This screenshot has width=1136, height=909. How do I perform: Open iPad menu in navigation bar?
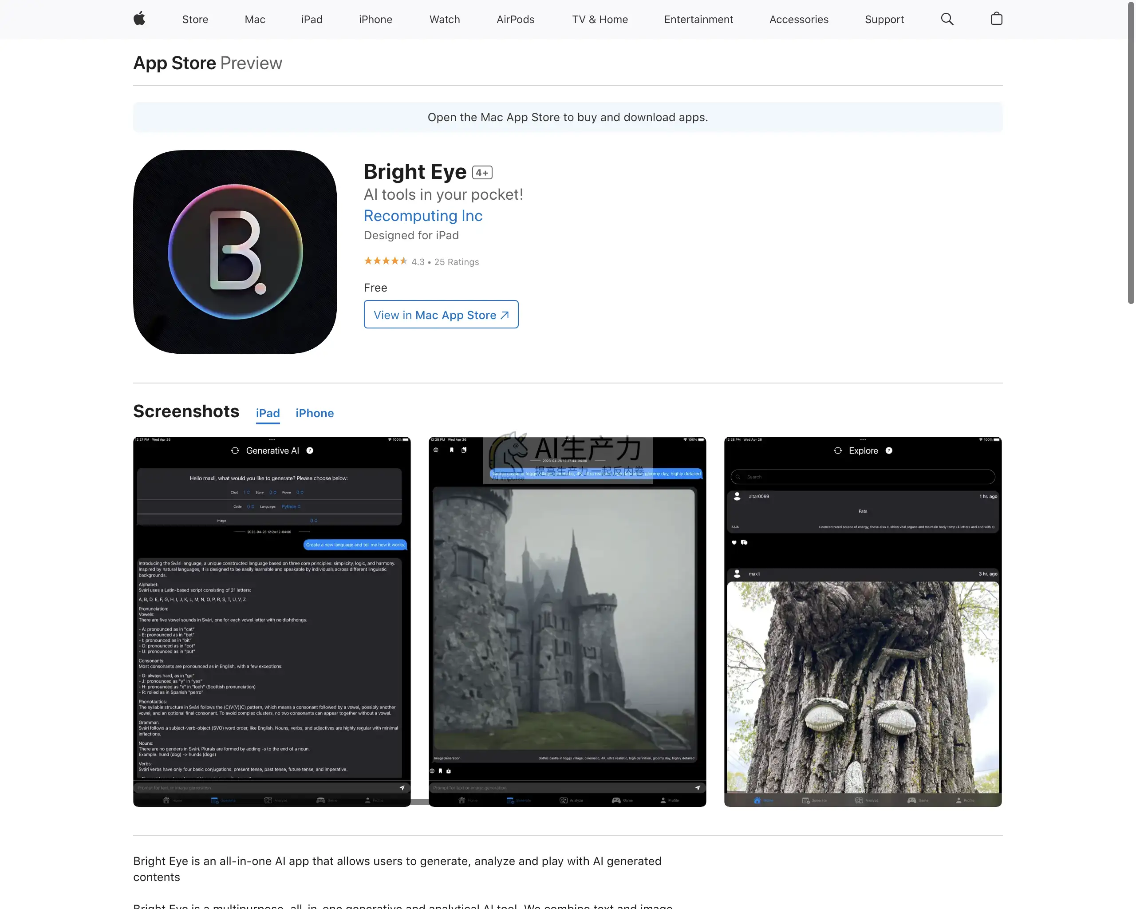click(312, 20)
